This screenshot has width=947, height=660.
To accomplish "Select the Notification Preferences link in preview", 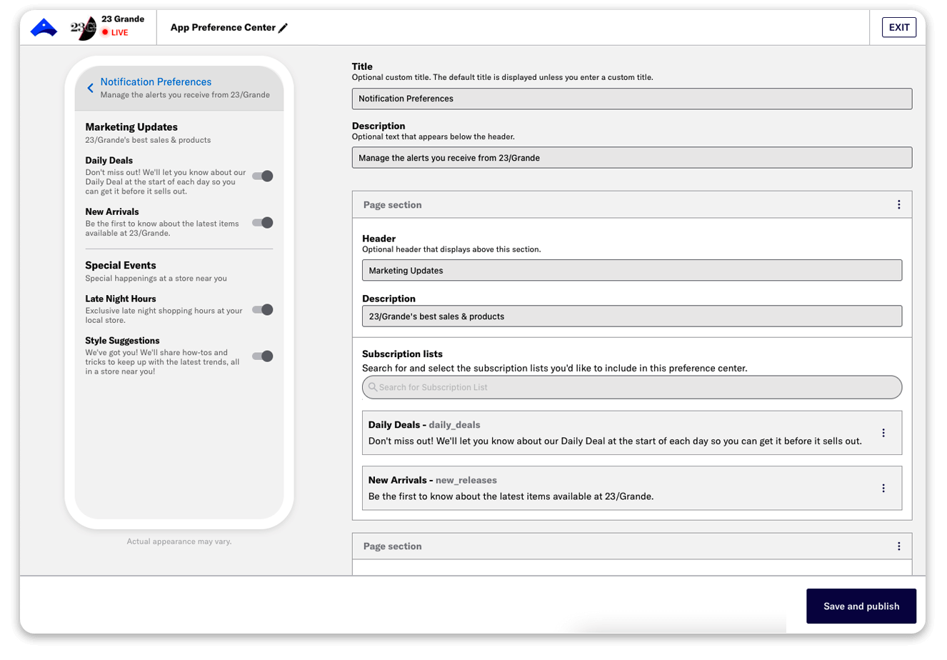I will pyautogui.click(x=156, y=82).
